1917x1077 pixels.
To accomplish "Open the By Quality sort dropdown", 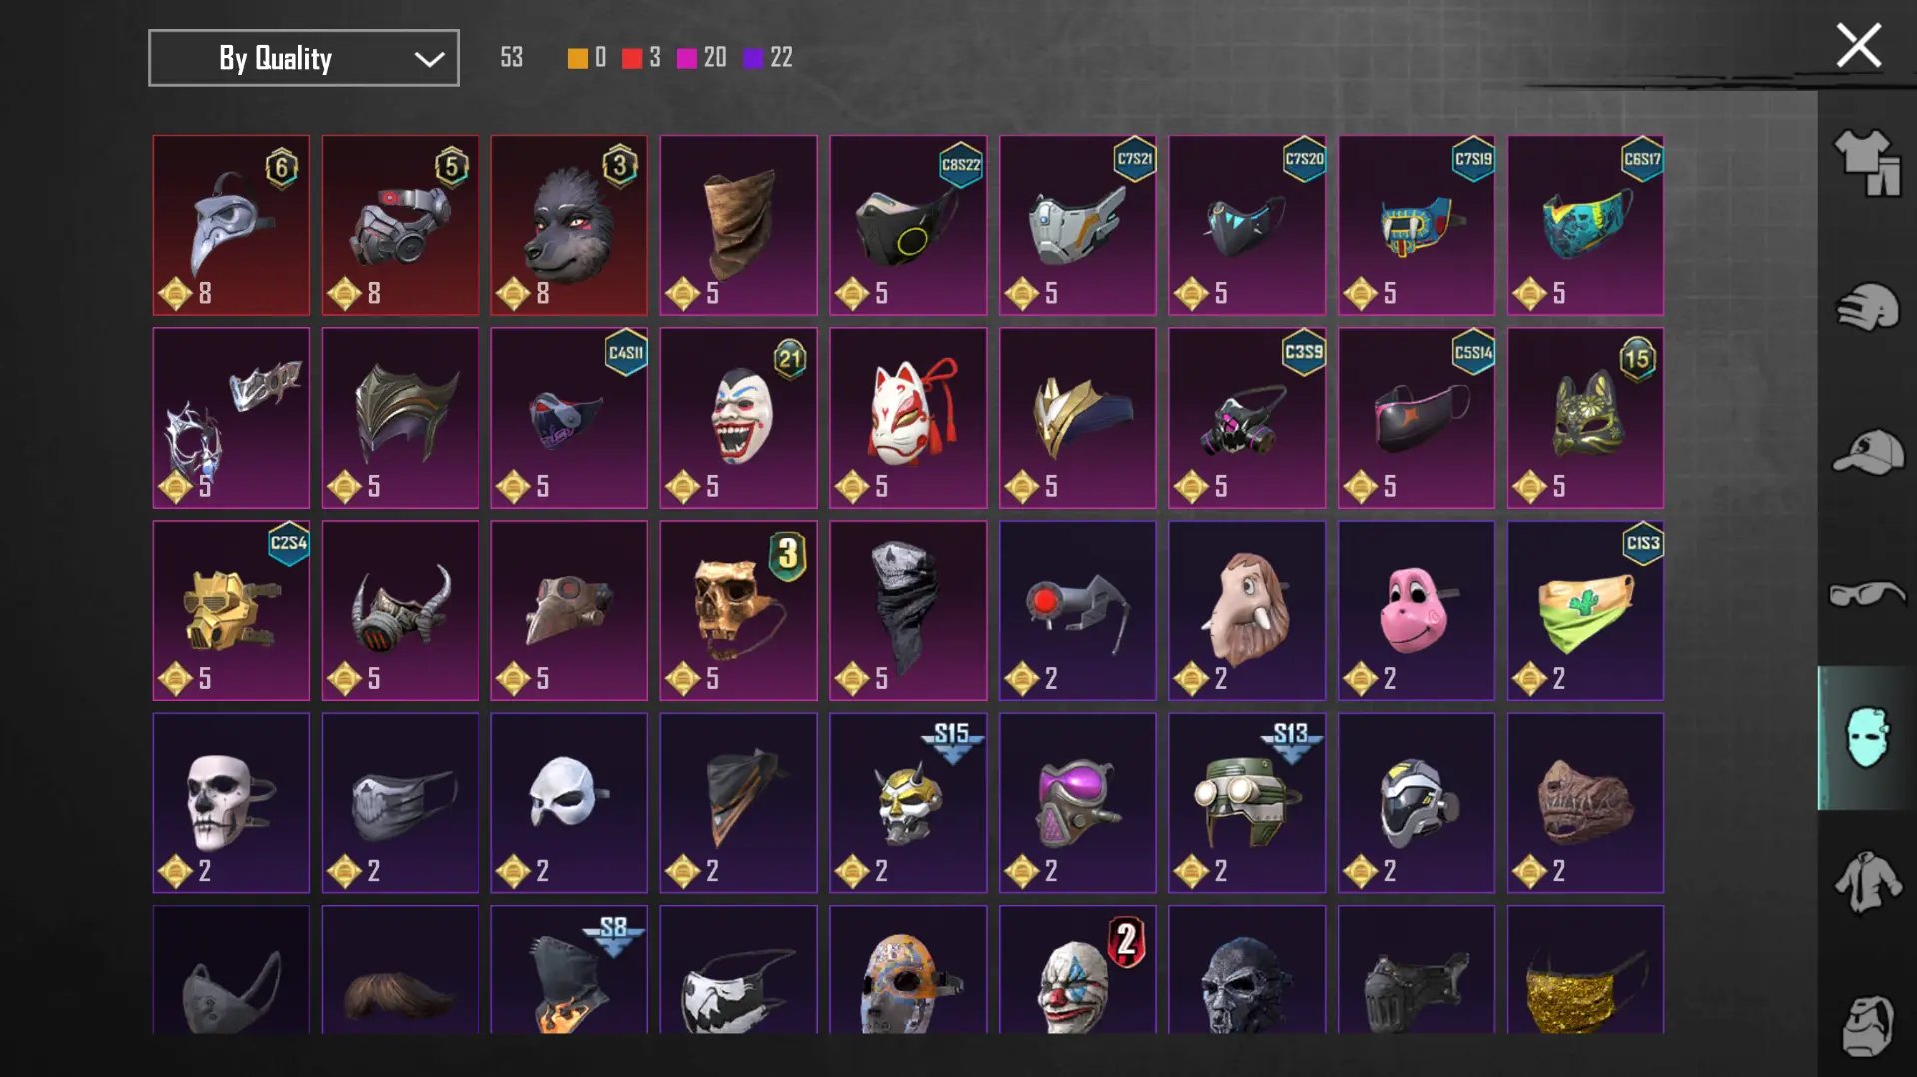I will [304, 58].
